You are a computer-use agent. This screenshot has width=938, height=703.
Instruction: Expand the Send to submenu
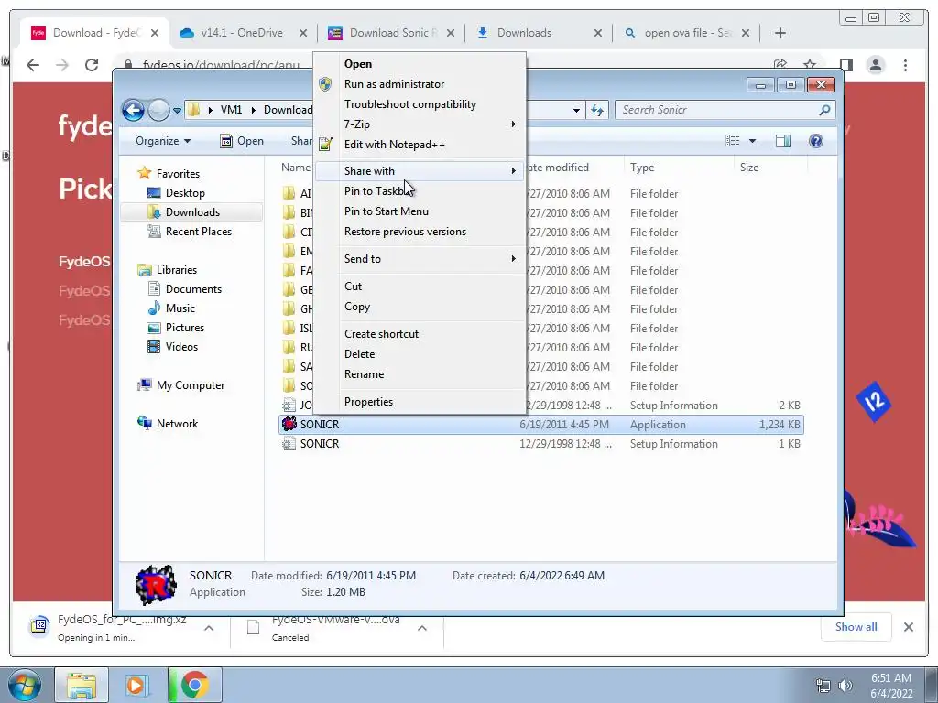(x=420, y=259)
